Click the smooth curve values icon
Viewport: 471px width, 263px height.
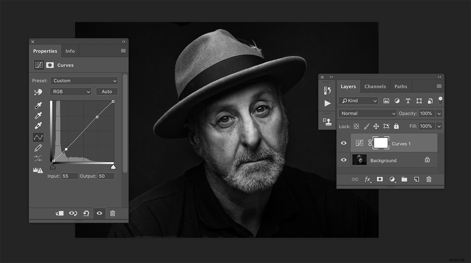point(38,158)
